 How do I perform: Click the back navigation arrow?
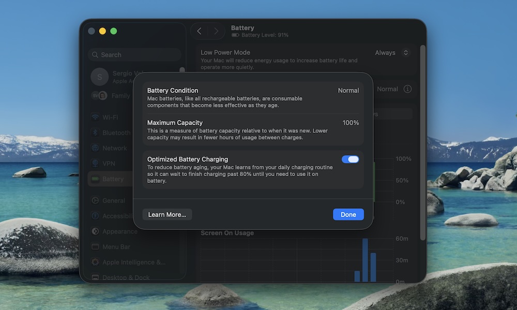point(199,31)
